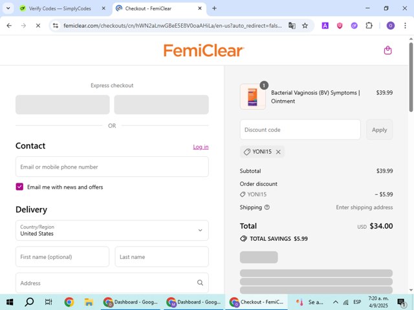This screenshot has width=414, height=310.
Task: Open the purple circular extension icon
Action: (x=354, y=26)
